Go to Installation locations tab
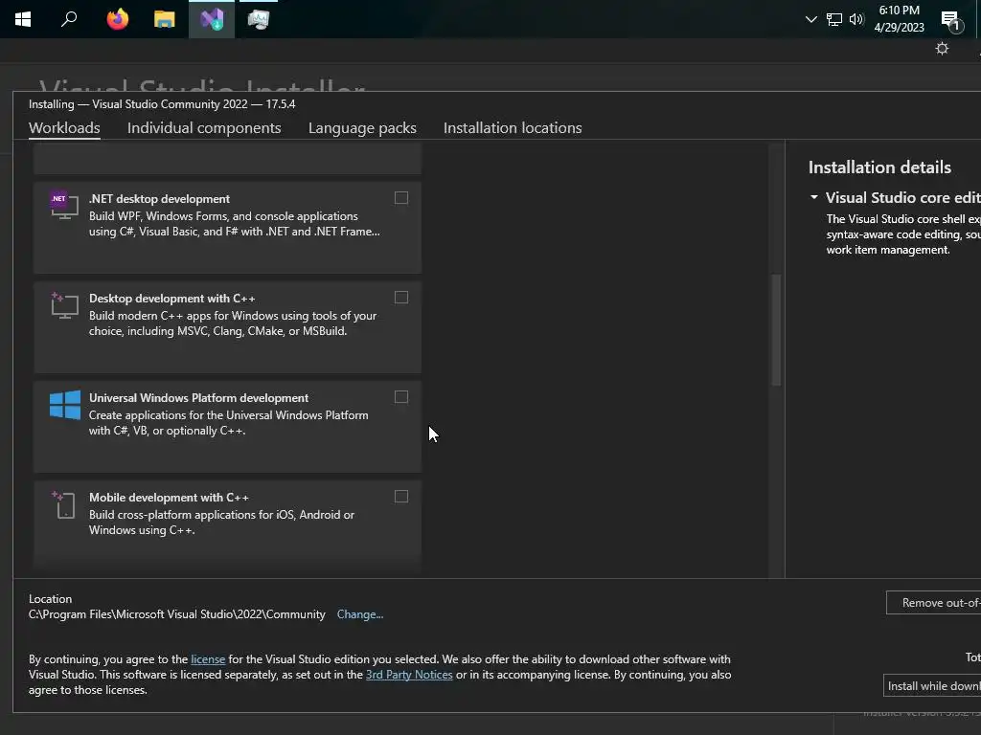981x735 pixels. pyautogui.click(x=513, y=128)
